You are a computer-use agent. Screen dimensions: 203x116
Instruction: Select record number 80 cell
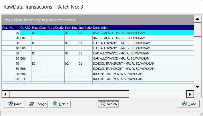[x=11, y=69]
